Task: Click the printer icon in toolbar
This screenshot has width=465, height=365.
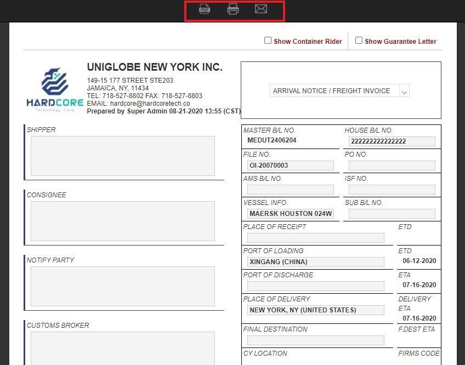Action: [x=233, y=9]
